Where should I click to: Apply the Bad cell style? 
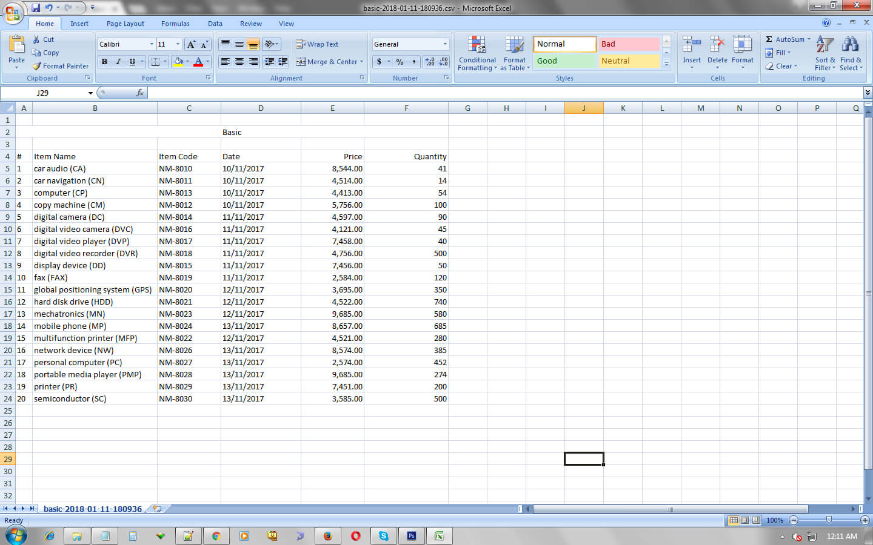[629, 44]
